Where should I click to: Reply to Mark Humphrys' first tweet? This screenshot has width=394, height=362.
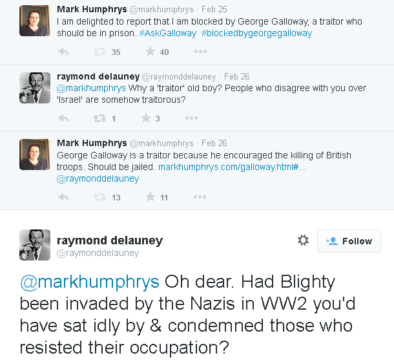pyautogui.click(x=63, y=52)
